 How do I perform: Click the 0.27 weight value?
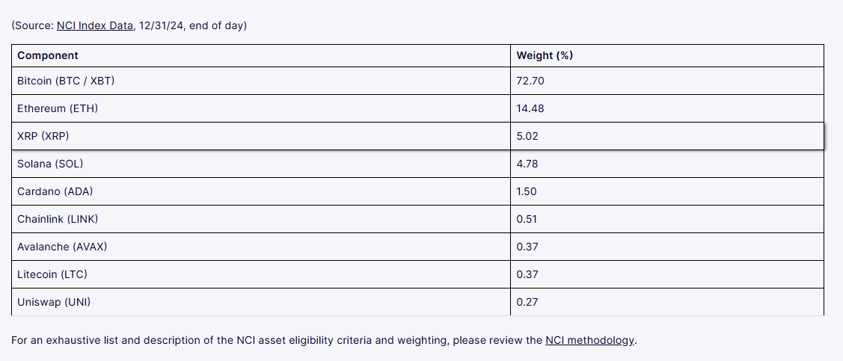point(527,302)
